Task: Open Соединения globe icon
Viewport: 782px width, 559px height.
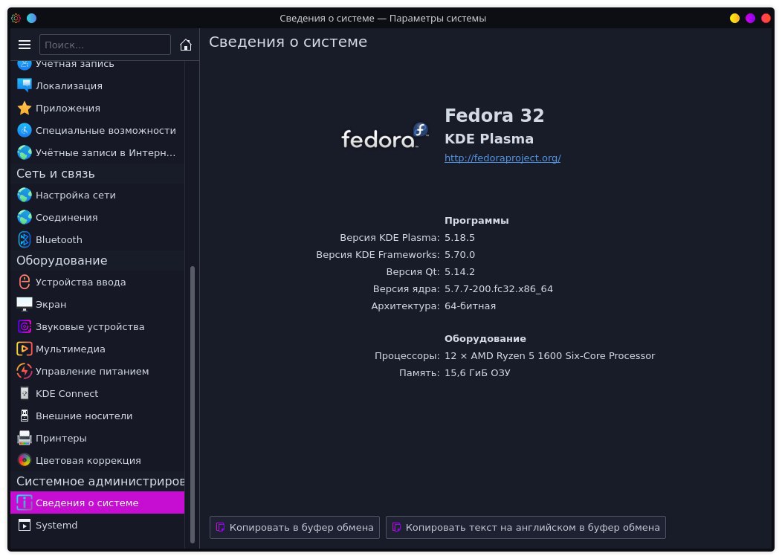Action: tap(24, 217)
